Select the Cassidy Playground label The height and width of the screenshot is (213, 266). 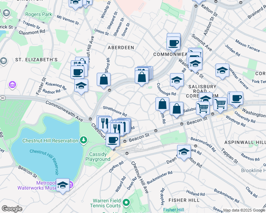tap(98, 157)
